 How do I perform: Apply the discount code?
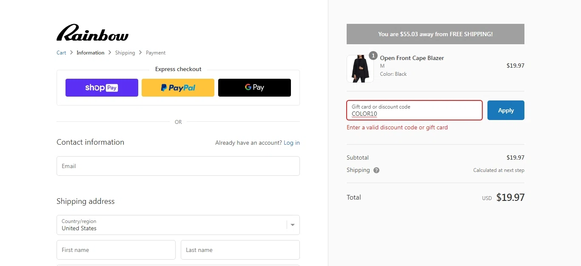[x=505, y=110]
